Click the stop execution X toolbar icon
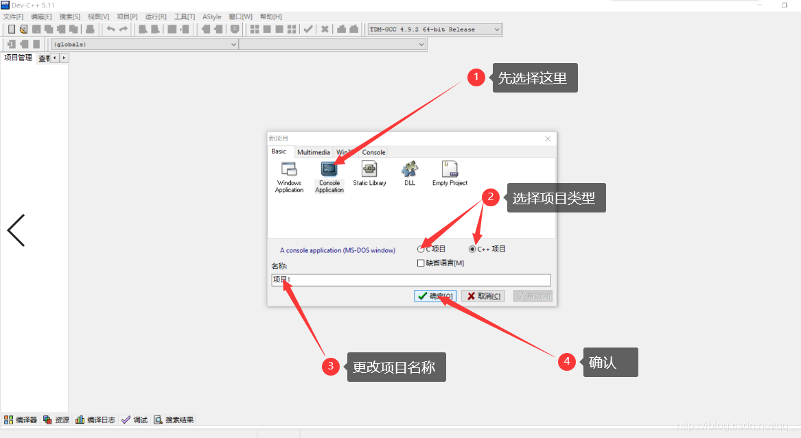 click(325, 29)
